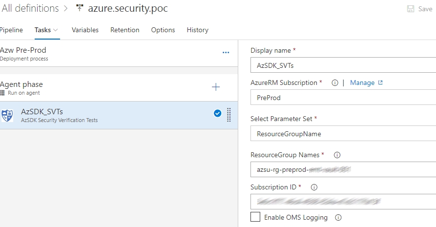Click the Select Parameter Set label

[x=281, y=119]
